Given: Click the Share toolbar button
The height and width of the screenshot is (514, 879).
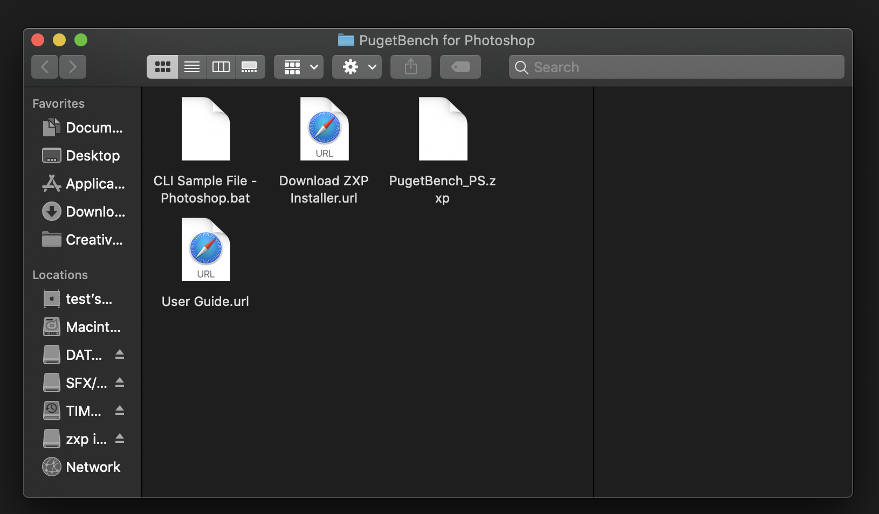Looking at the screenshot, I should tap(411, 67).
